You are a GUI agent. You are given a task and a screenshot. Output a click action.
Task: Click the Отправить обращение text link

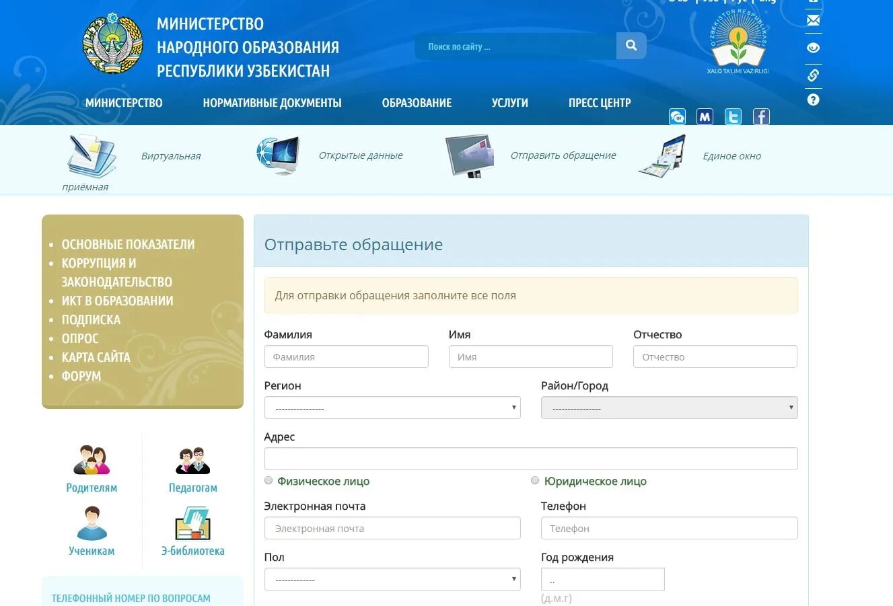click(x=563, y=155)
